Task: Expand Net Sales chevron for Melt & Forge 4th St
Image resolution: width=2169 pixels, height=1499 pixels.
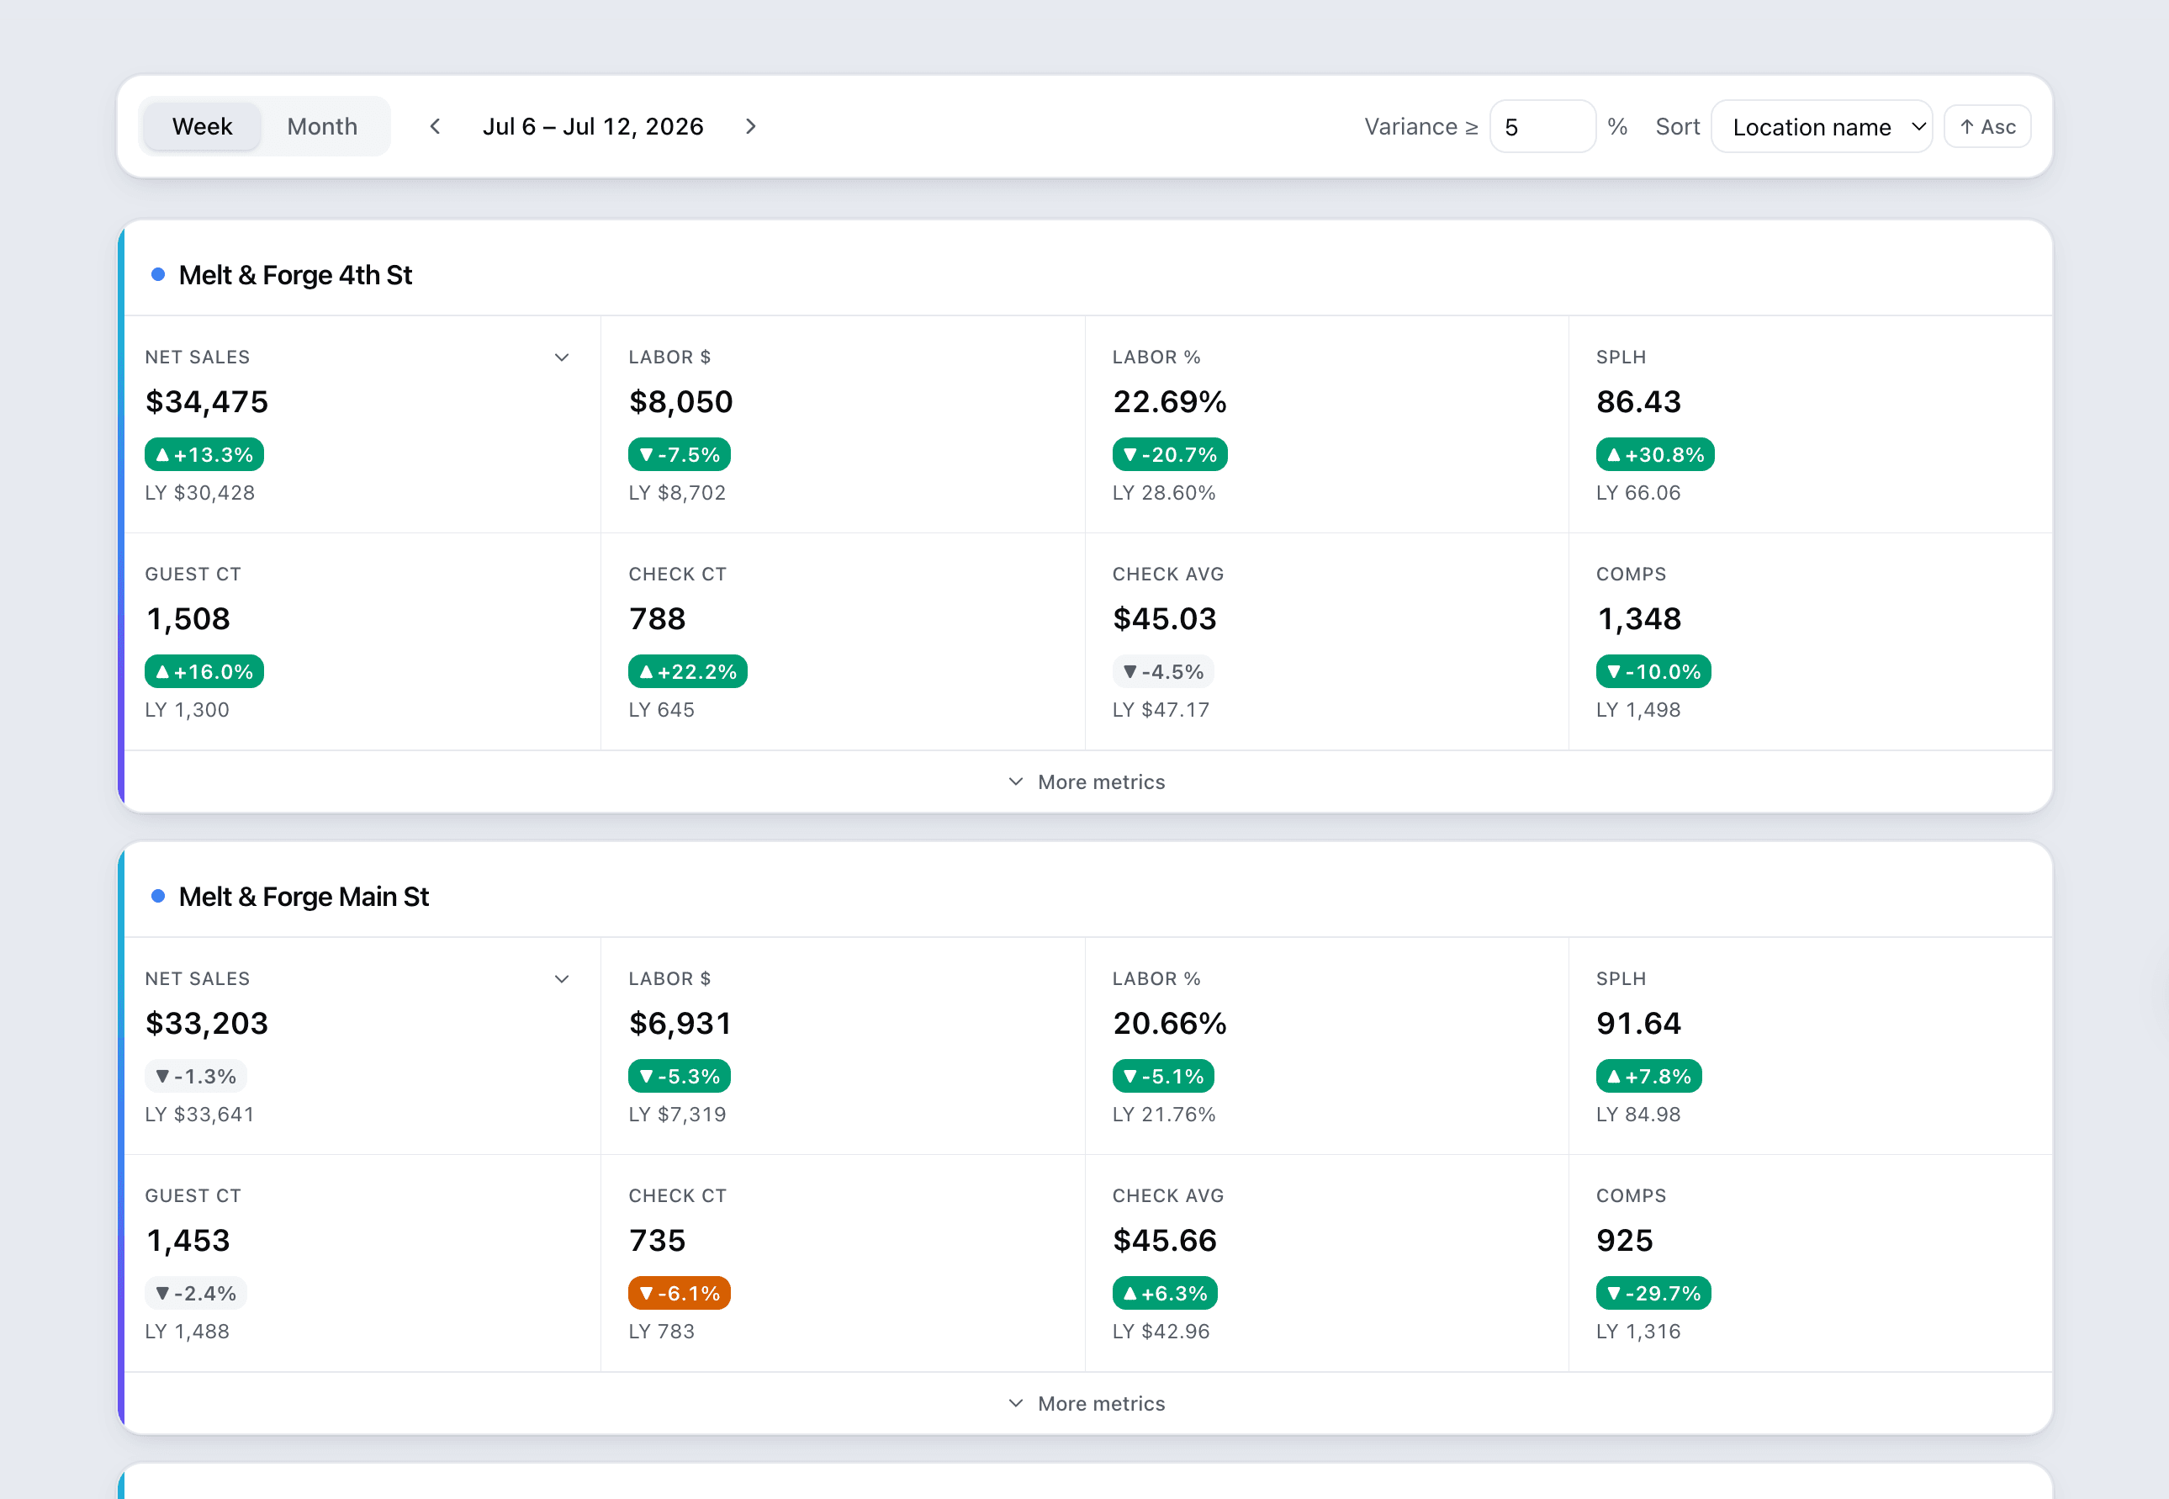Action: pyautogui.click(x=562, y=358)
